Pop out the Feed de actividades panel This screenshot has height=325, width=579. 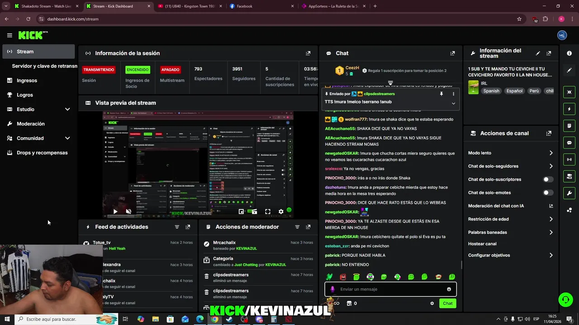188,227
